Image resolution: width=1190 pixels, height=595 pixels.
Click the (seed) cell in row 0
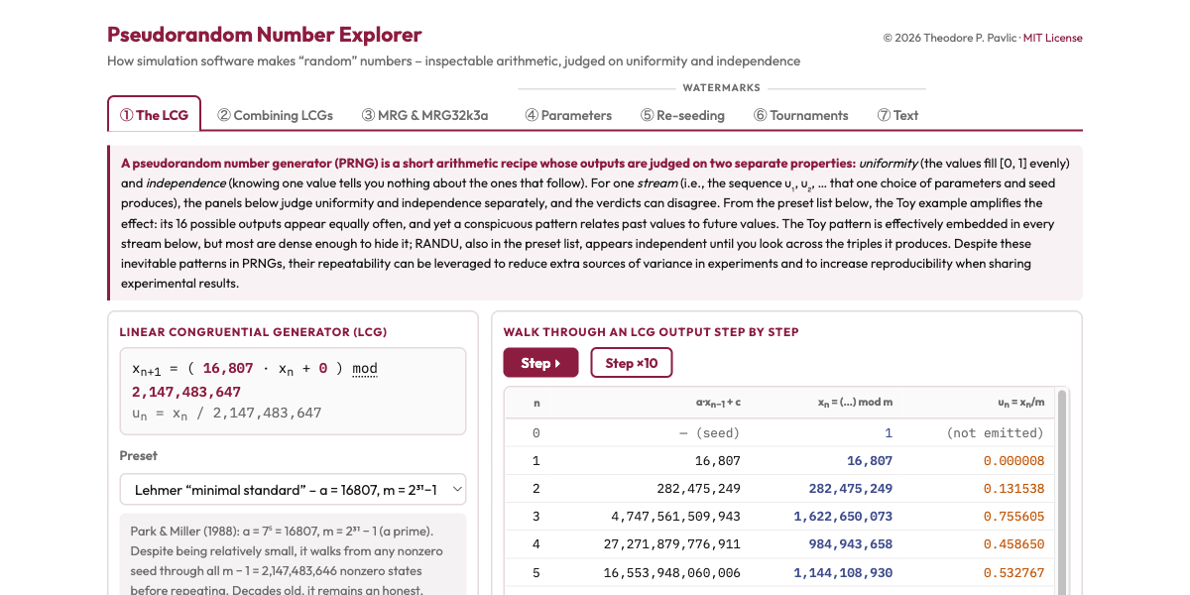709,433
